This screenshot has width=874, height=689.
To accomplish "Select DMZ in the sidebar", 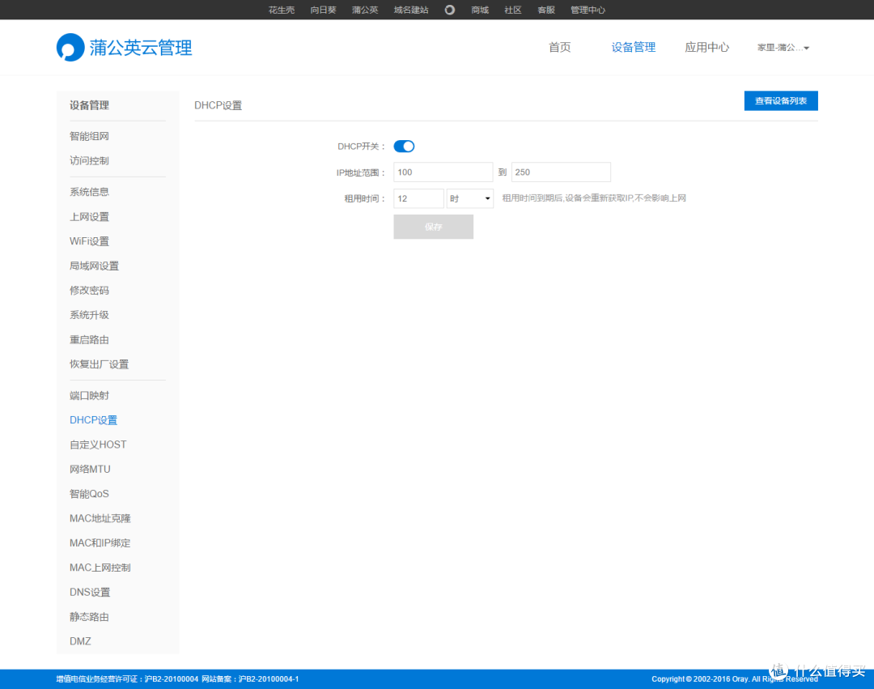I will pyautogui.click(x=80, y=641).
